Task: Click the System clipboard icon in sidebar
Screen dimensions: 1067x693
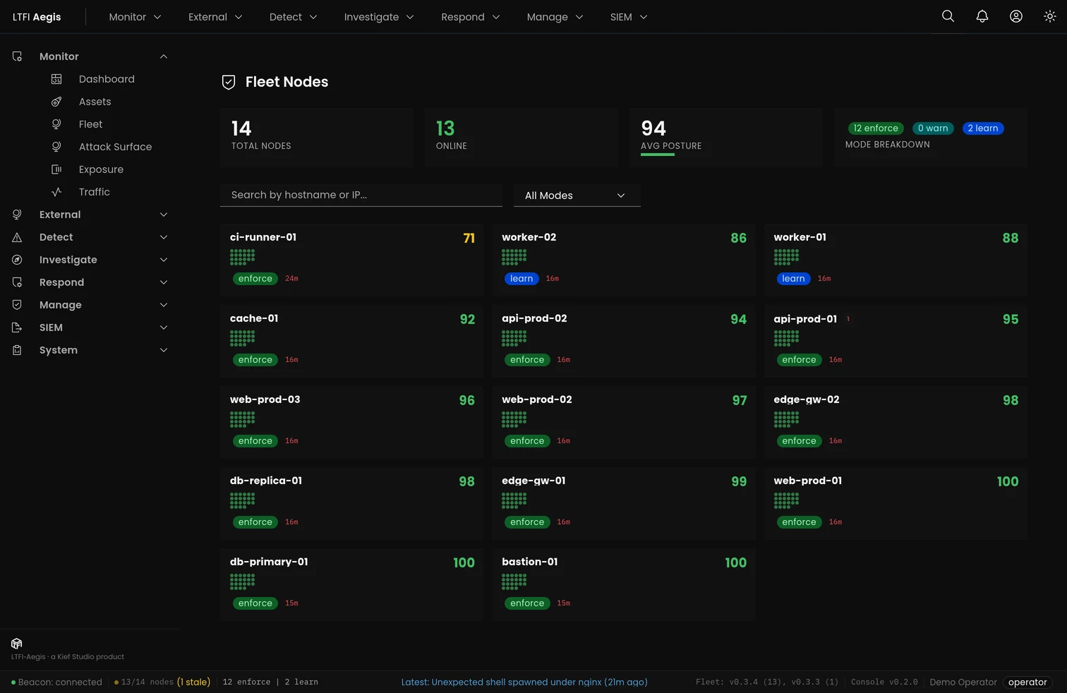Action: [x=17, y=350]
